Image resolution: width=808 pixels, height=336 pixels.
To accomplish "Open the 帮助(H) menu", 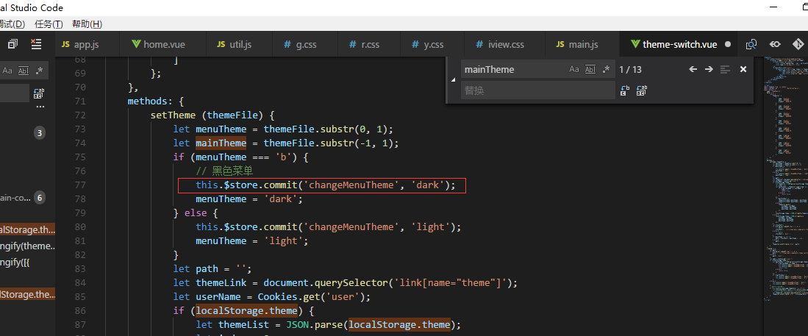I will point(87,24).
